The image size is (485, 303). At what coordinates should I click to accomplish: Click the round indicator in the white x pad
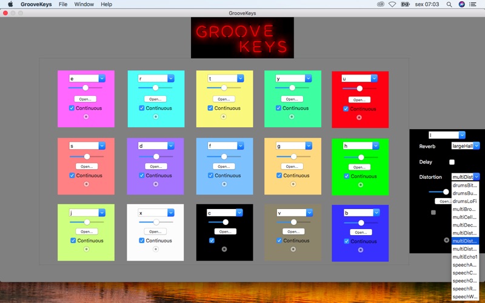[156, 249]
